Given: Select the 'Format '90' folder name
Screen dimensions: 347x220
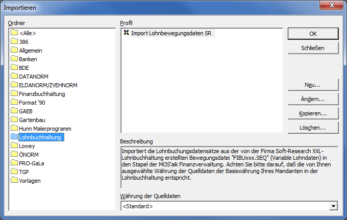Looking at the screenshot, I should 32,103.
